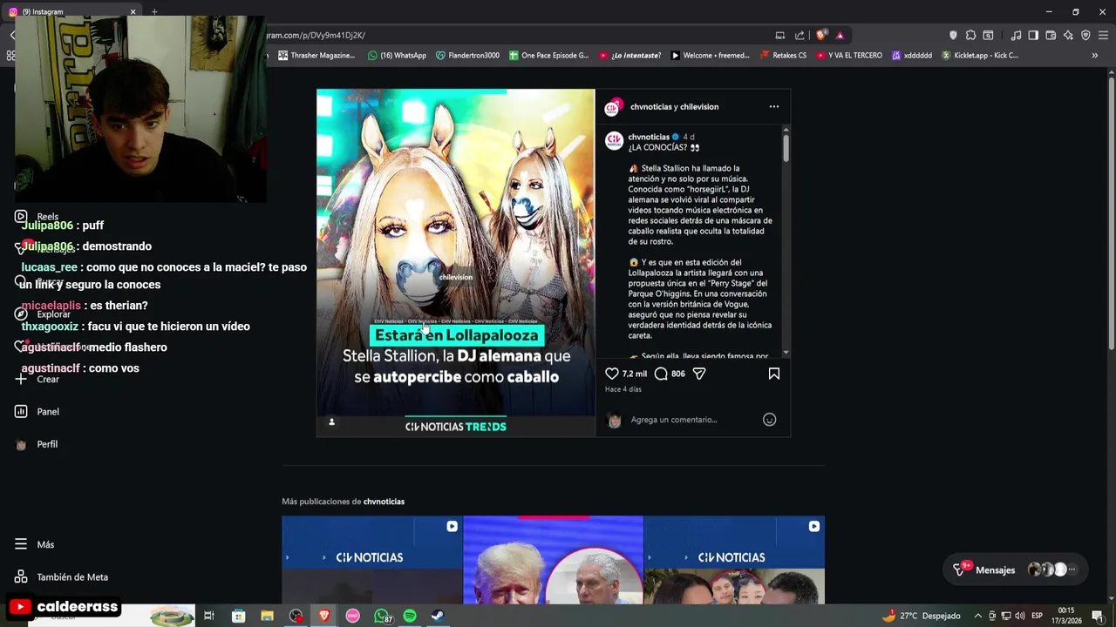Open the ¿Lo intentaste? bookmark
Image resolution: width=1116 pixels, height=627 pixels.
click(629, 56)
